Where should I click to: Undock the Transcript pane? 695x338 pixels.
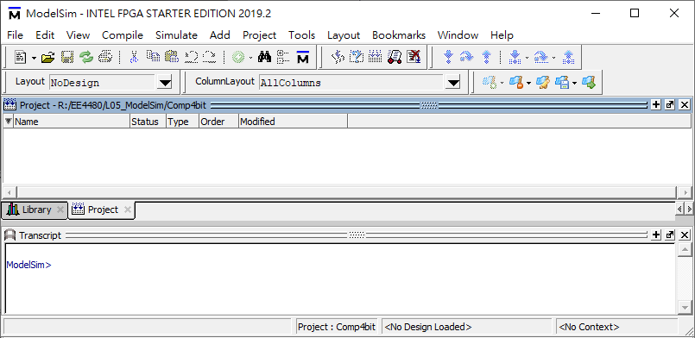tap(670, 235)
